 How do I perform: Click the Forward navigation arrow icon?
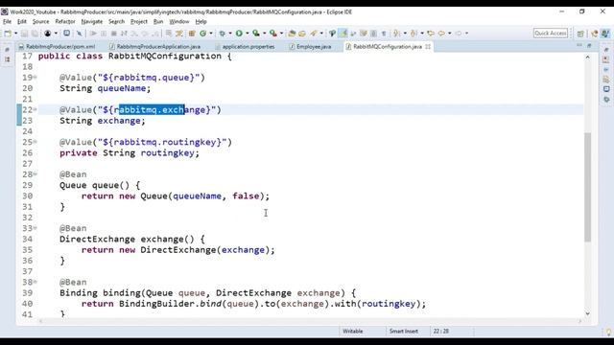[x=459, y=34]
